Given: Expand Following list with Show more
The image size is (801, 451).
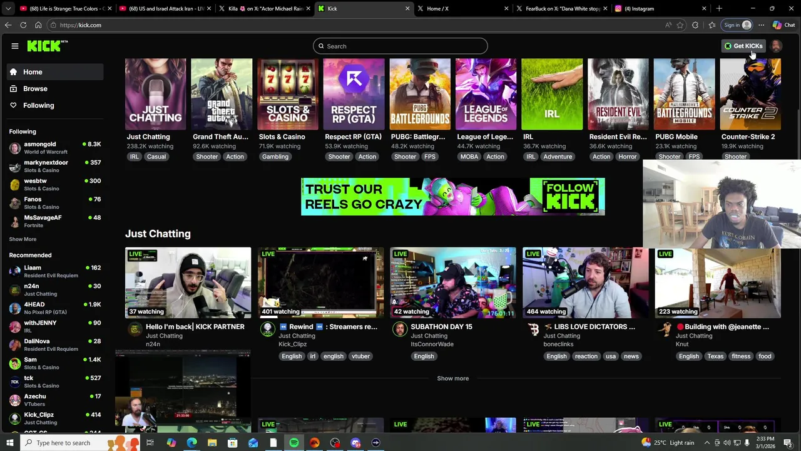Looking at the screenshot, I should (x=23, y=239).
